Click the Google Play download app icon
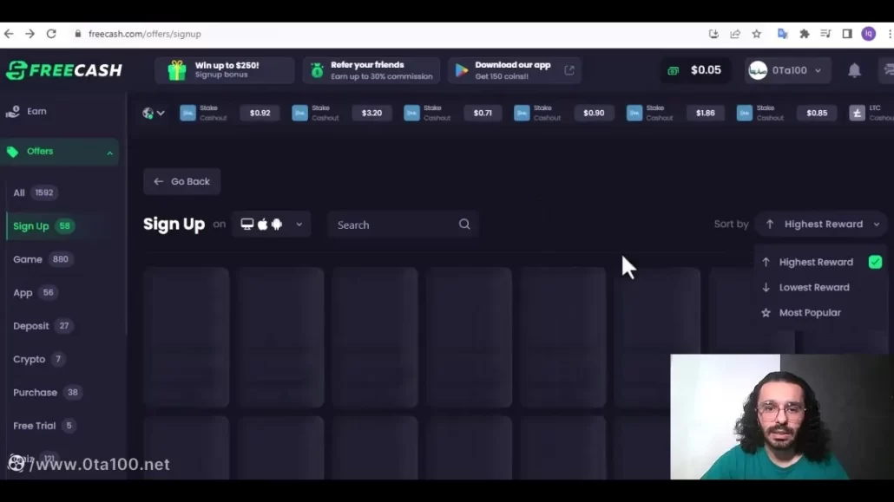The width and height of the screenshot is (894, 502). click(462, 70)
